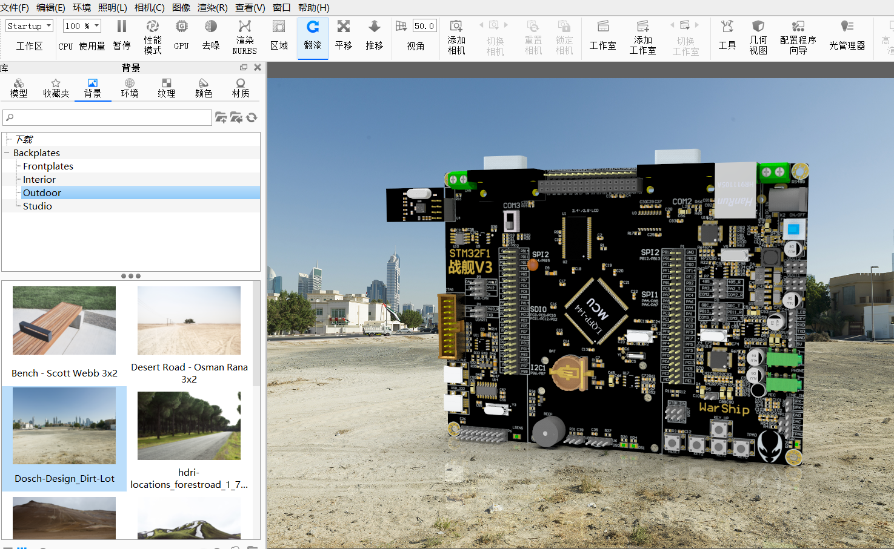894x549 pixels.
Task: Open the 渲染(R) menu
Action: click(213, 7)
